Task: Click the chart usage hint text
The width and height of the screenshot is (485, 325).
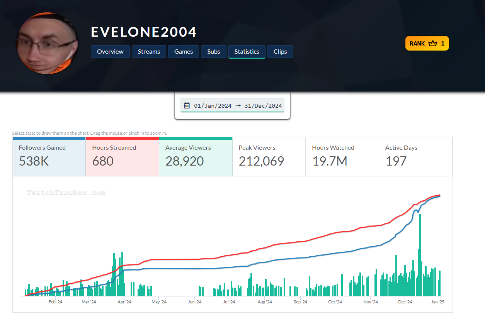Action: [90, 133]
